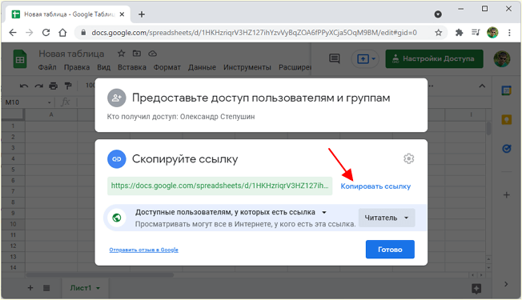Screen dimensions: 522x300
Task: Click the blue "Готово" done button
Action: point(390,250)
